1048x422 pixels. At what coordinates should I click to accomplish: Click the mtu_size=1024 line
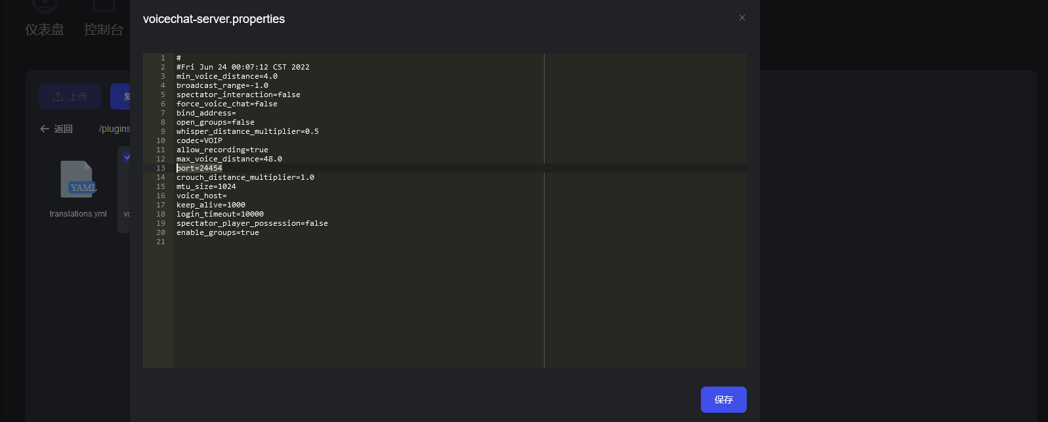[206, 186]
